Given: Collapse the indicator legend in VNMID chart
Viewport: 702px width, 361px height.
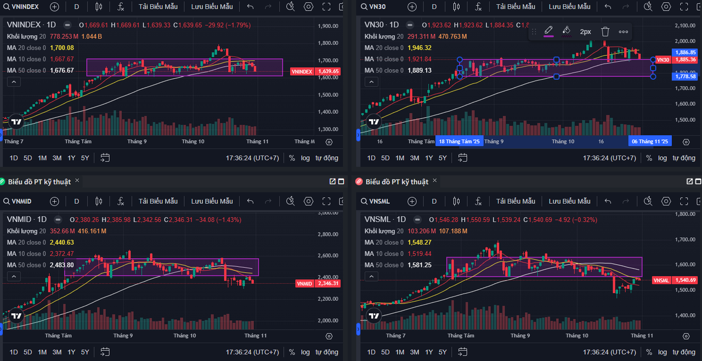Looking at the screenshot, I should [x=14, y=277].
